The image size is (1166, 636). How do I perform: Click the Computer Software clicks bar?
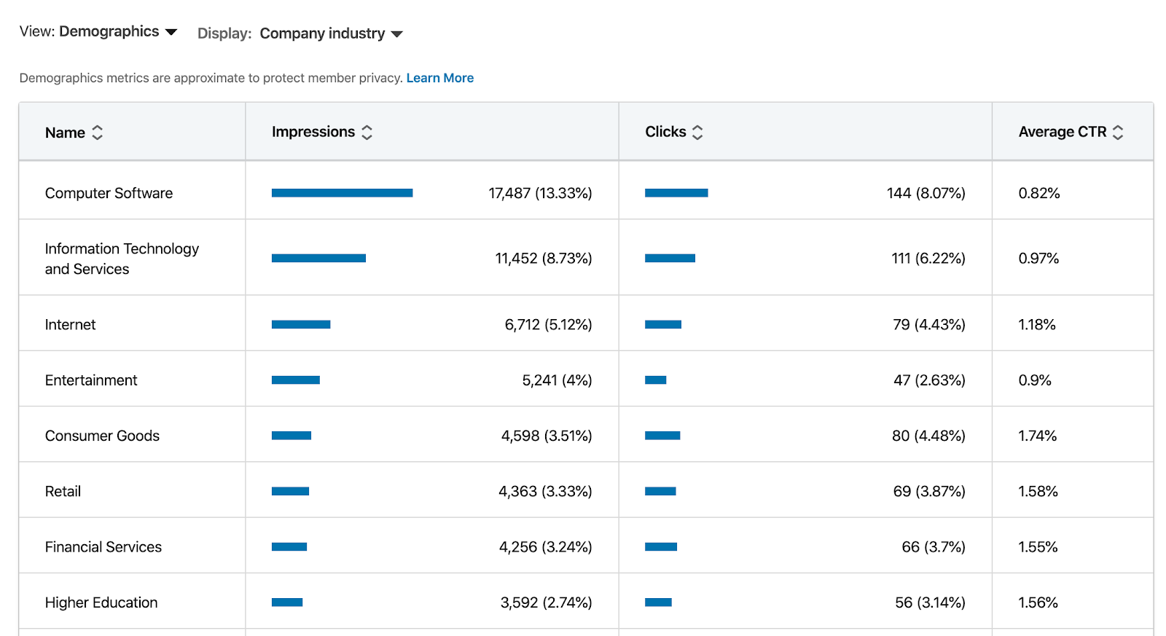pyautogui.click(x=676, y=193)
